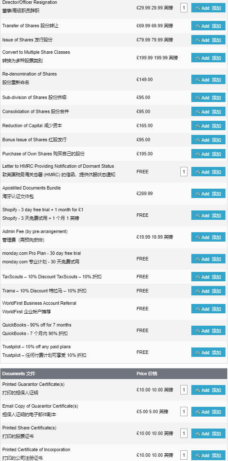Screen dimensions: 228x461
Task: Add Transfer of Shares service
Action: point(208,26)
